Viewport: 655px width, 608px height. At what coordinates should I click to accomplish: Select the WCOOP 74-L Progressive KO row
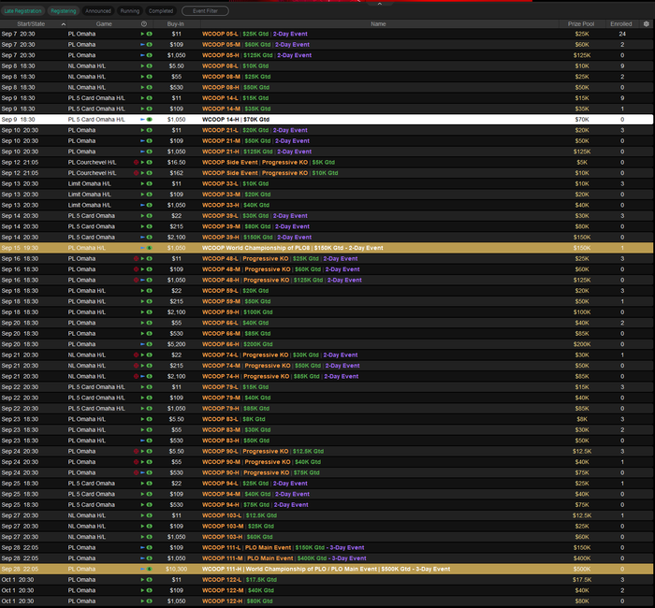(327, 355)
